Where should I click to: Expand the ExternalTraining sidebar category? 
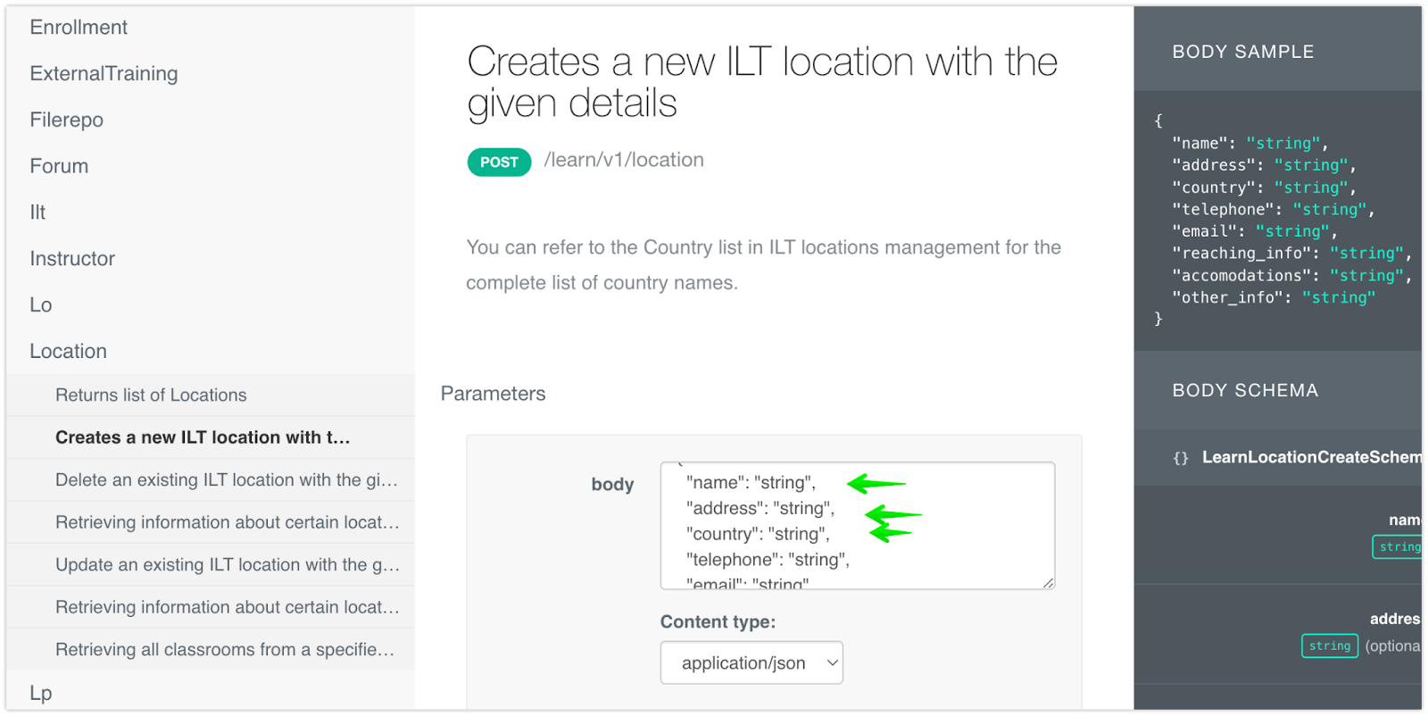(x=104, y=74)
